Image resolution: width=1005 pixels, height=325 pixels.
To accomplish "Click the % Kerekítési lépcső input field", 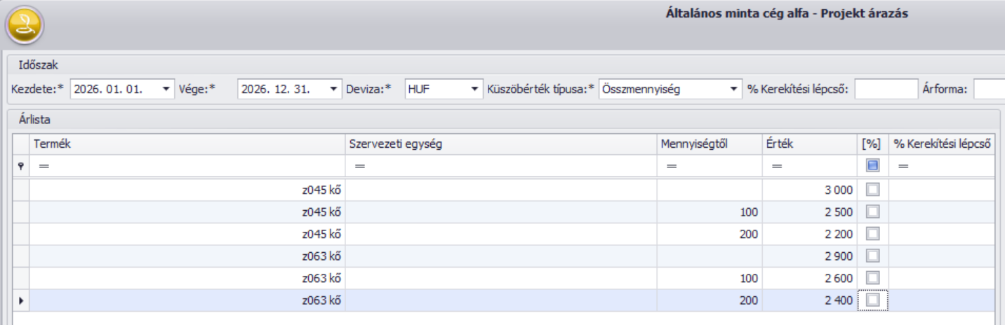I will [x=886, y=90].
